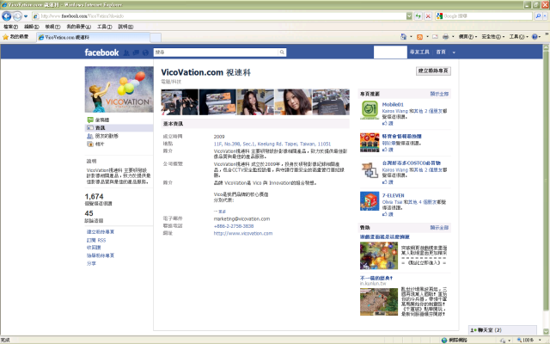Go back with the browser Back arrow
550x344 pixels.
point(7,16)
